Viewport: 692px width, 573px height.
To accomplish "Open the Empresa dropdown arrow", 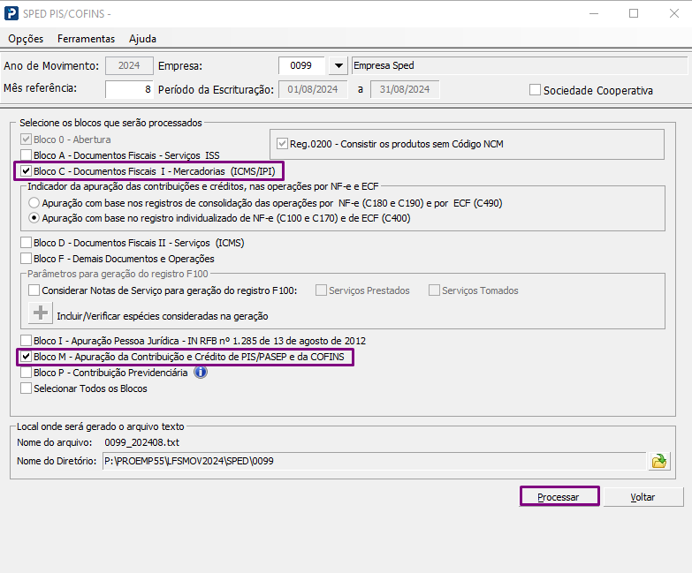I will (338, 66).
